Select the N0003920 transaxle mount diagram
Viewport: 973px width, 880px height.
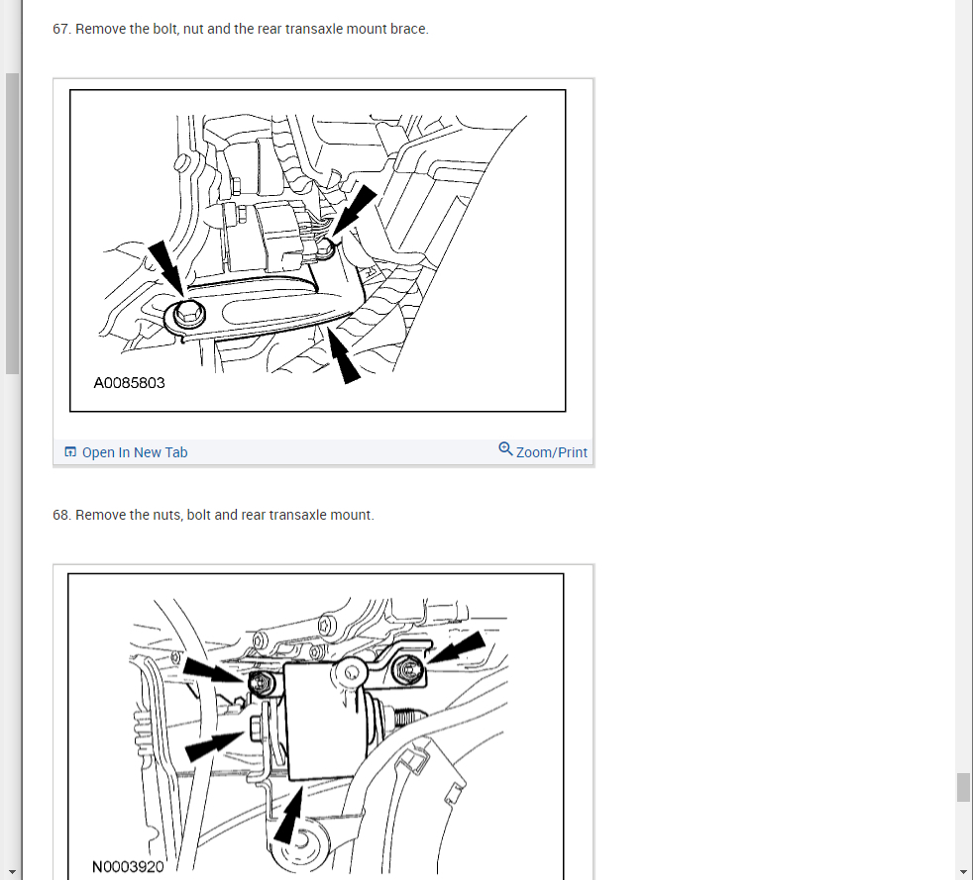pos(316,727)
